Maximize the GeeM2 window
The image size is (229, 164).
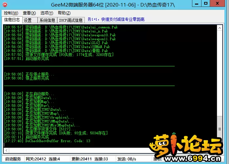tap(206, 4)
